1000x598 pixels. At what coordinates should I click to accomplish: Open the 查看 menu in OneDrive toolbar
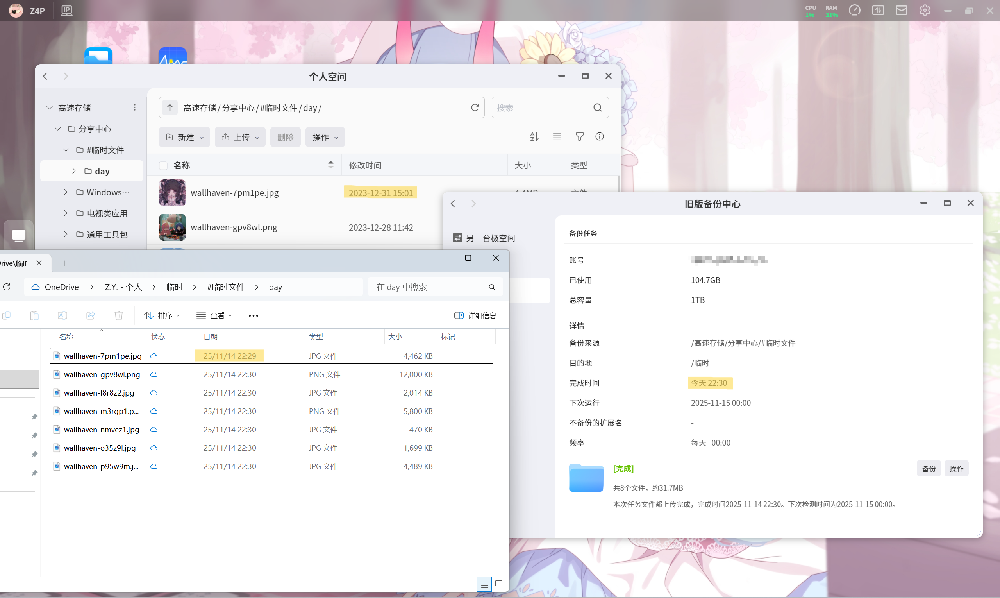pos(214,315)
